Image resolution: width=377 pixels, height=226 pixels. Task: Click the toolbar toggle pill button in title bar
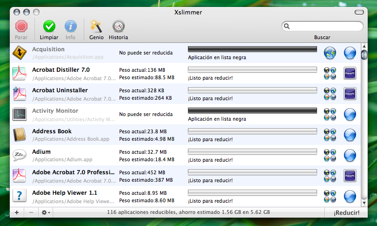click(359, 12)
